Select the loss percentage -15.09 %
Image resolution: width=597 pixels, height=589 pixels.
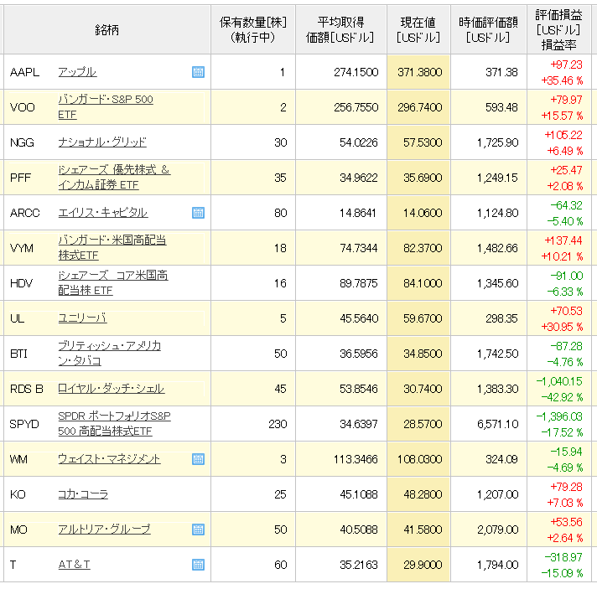tap(562, 573)
